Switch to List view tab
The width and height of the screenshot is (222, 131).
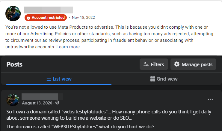click(59, 79)
